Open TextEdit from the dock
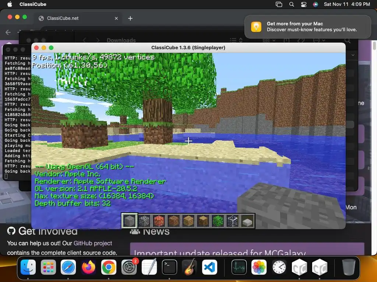377x282 pixels. (x=149, y=267)
